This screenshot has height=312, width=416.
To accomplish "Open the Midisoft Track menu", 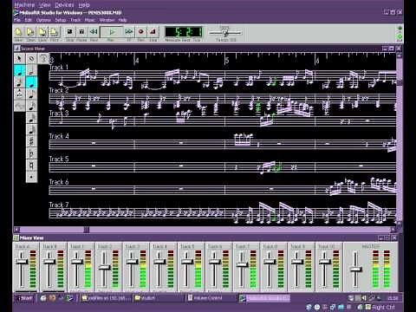I will tap(75, 20).
